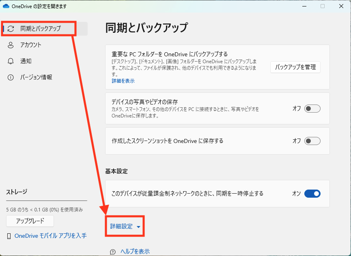Close the OneDrive settings window
351x256 pixels.
point(341,6)
